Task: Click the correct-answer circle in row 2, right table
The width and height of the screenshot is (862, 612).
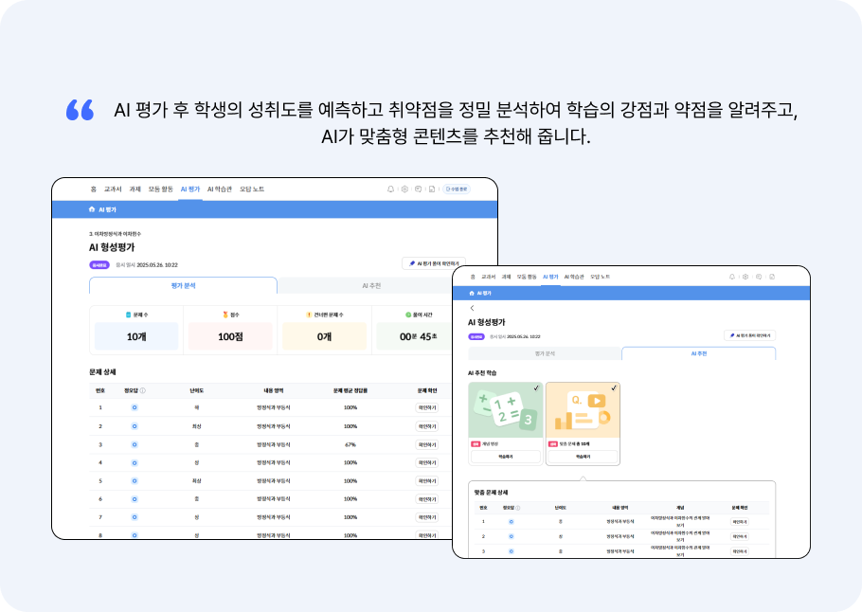Action: (x=512, y=536)
